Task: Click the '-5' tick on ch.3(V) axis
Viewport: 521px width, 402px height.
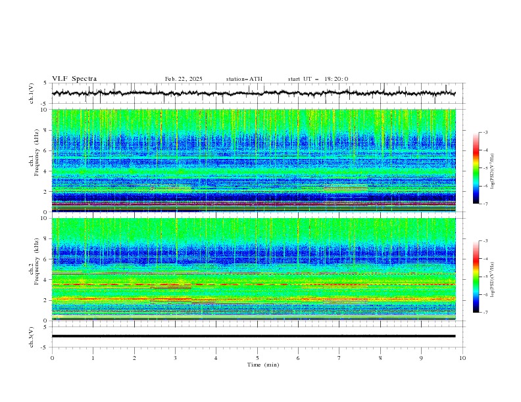Action: point(45,347)
